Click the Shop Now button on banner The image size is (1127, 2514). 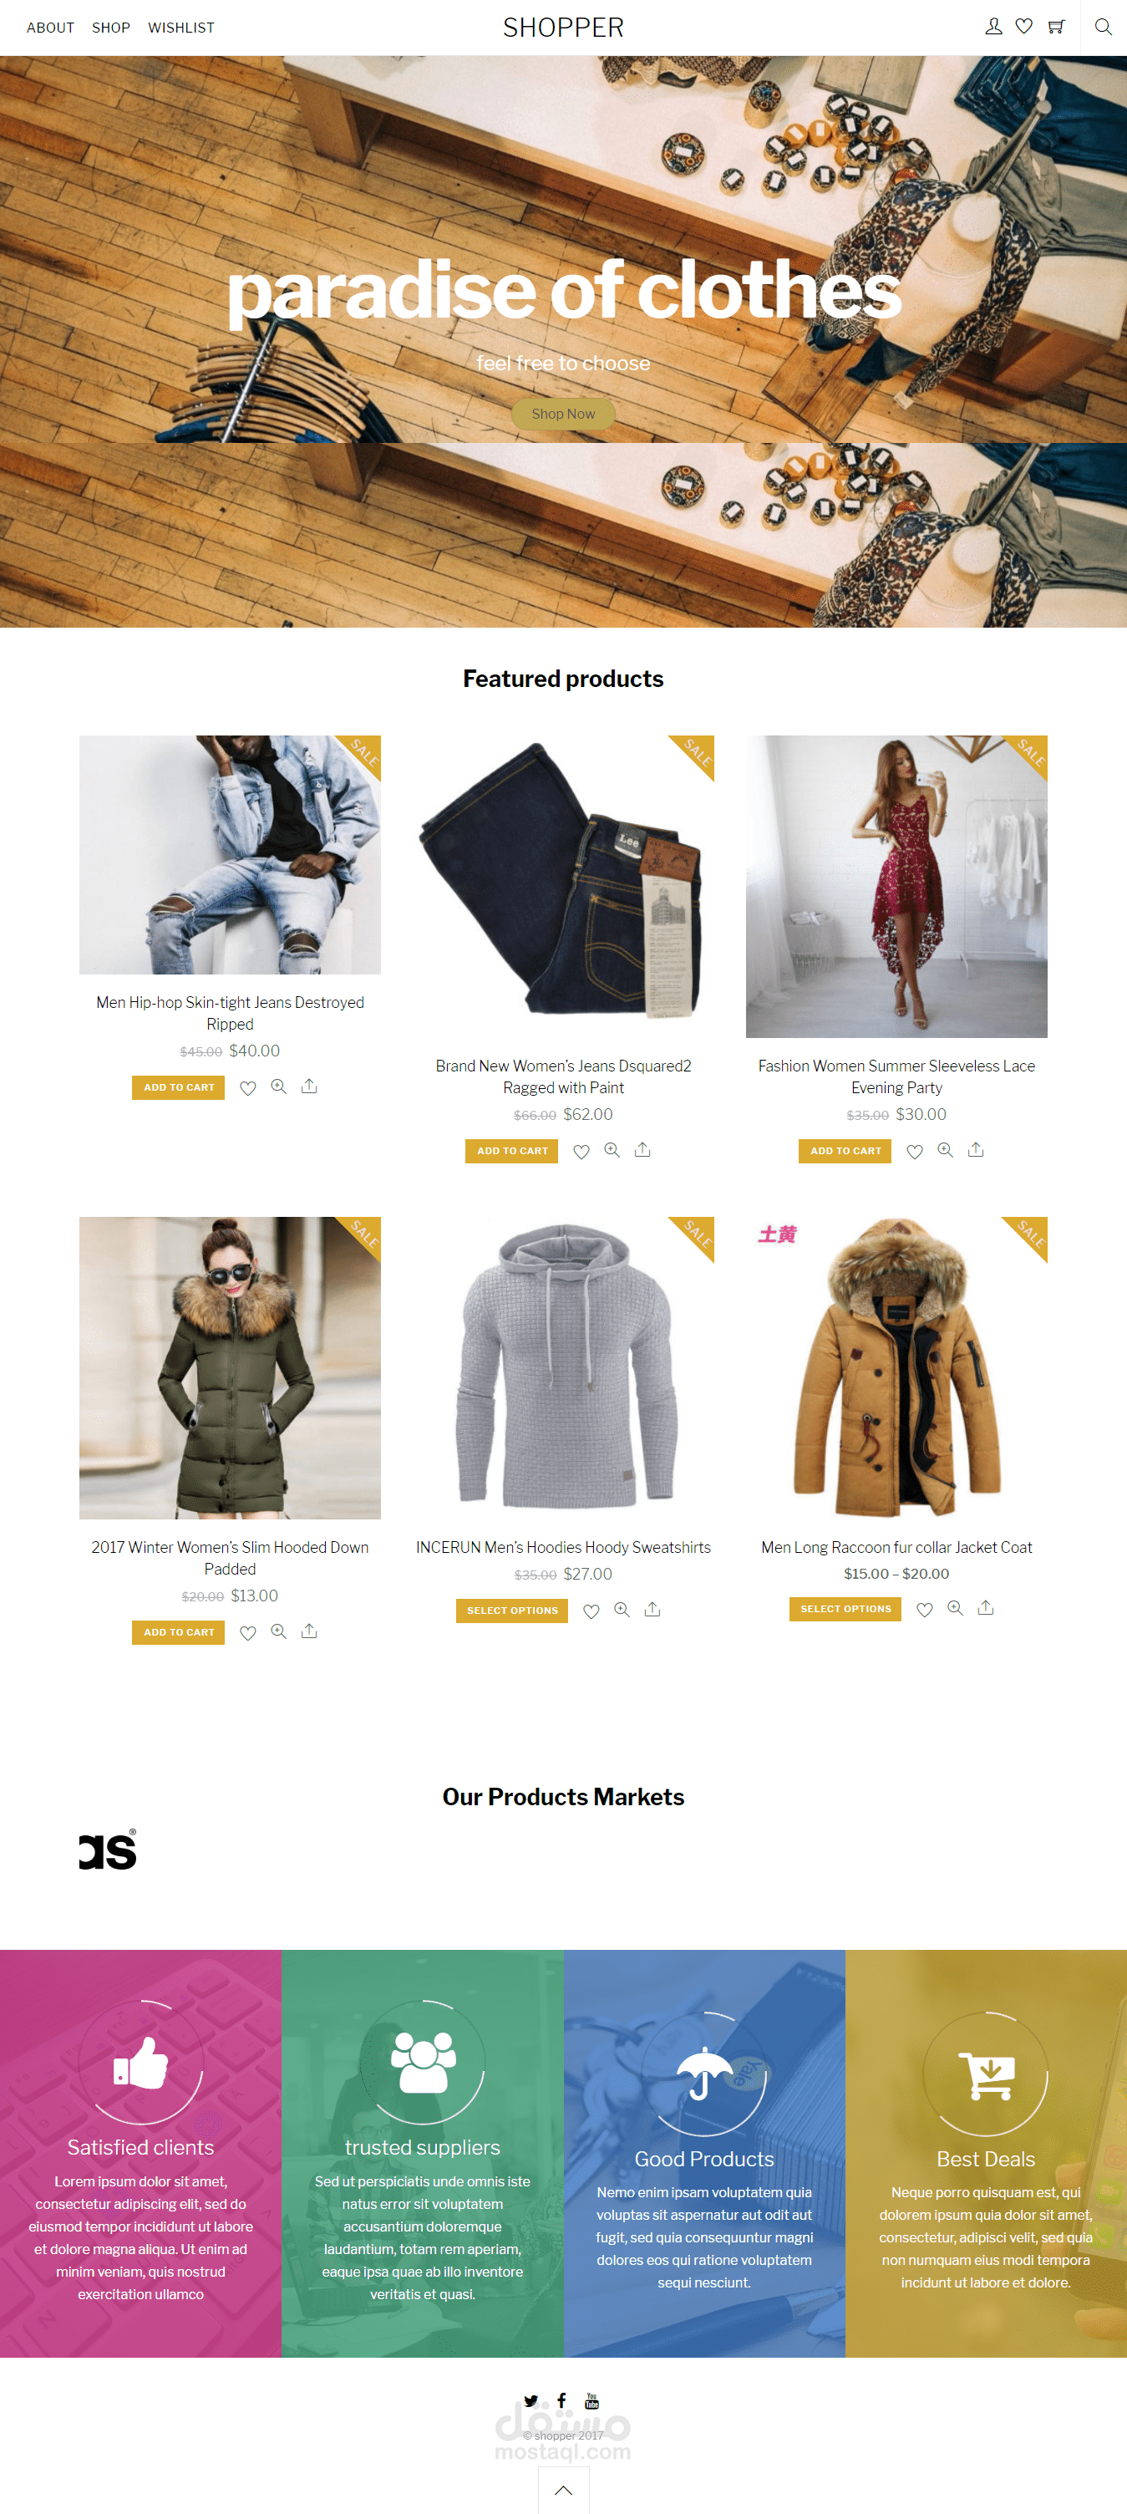563,414
